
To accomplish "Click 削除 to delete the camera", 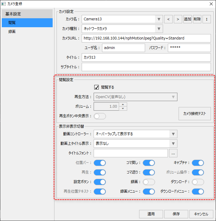I will (x=197, y=19).
